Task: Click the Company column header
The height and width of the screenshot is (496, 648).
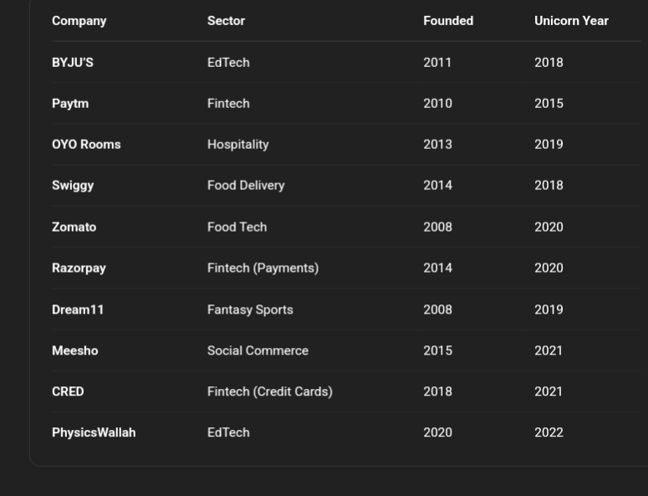Action: coord(79,21)
